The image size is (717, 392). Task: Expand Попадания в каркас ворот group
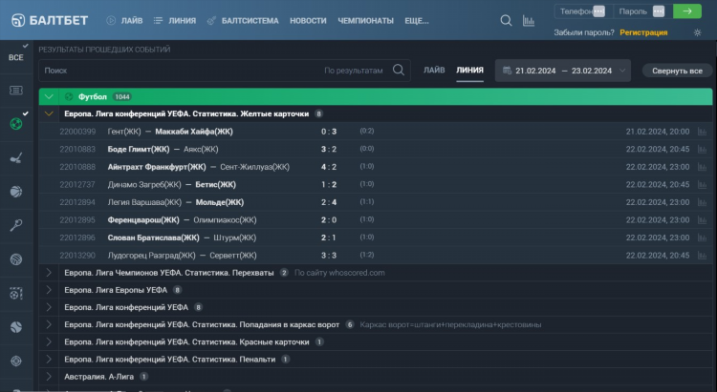click(x=49, y=325)
